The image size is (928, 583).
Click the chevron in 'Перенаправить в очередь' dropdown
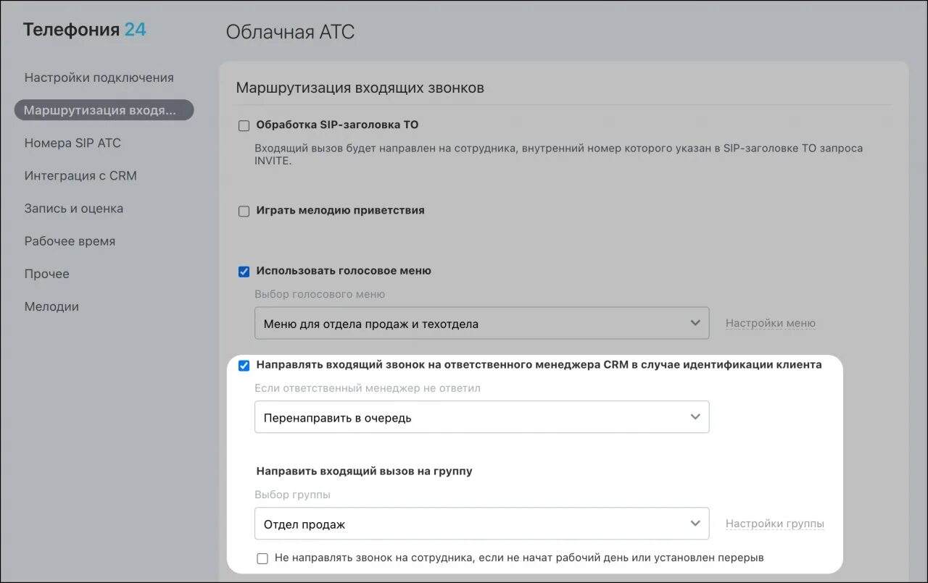[695, 417]
